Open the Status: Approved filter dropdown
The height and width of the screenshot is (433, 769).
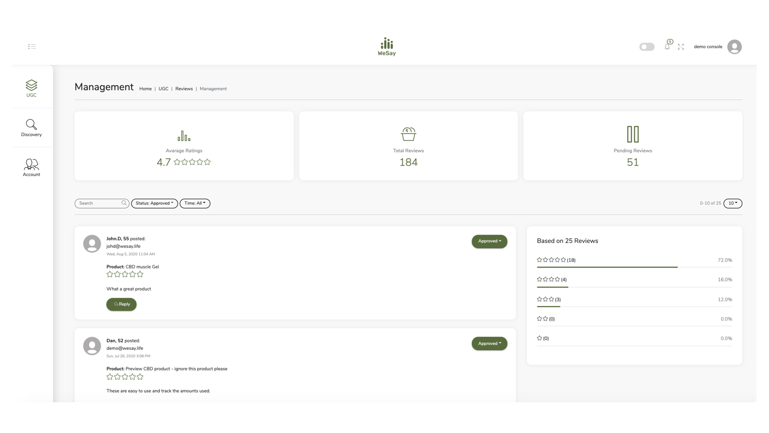[154, 203]
